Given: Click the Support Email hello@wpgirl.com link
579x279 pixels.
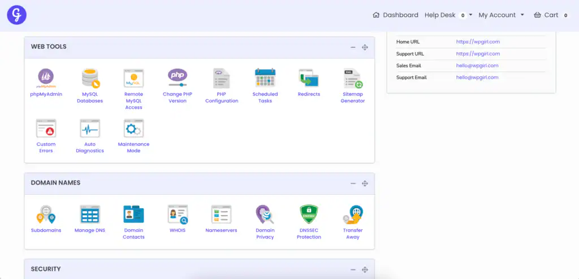Looking at the screenshot, I should click(x=477, y=77).
